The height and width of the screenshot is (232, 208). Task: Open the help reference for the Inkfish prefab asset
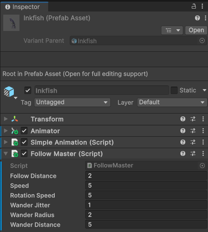pyautogui.click(x=197, y=18)
